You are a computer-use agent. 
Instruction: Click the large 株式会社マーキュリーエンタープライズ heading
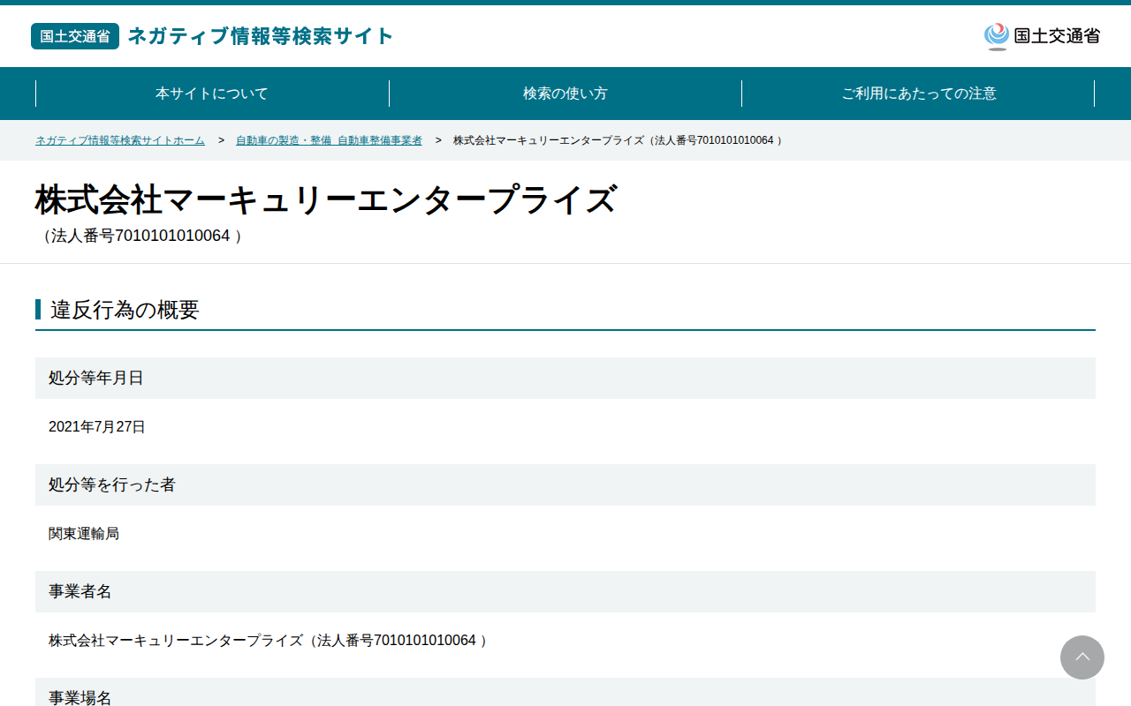(x=325, y=200)
